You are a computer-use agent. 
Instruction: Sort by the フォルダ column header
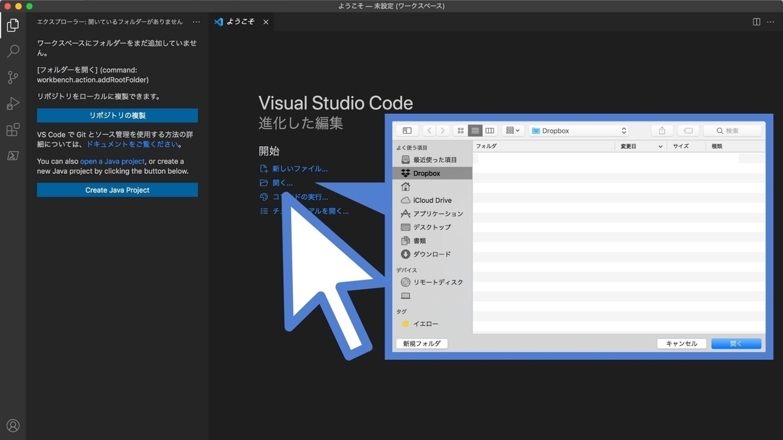click(x=544, y=146)
